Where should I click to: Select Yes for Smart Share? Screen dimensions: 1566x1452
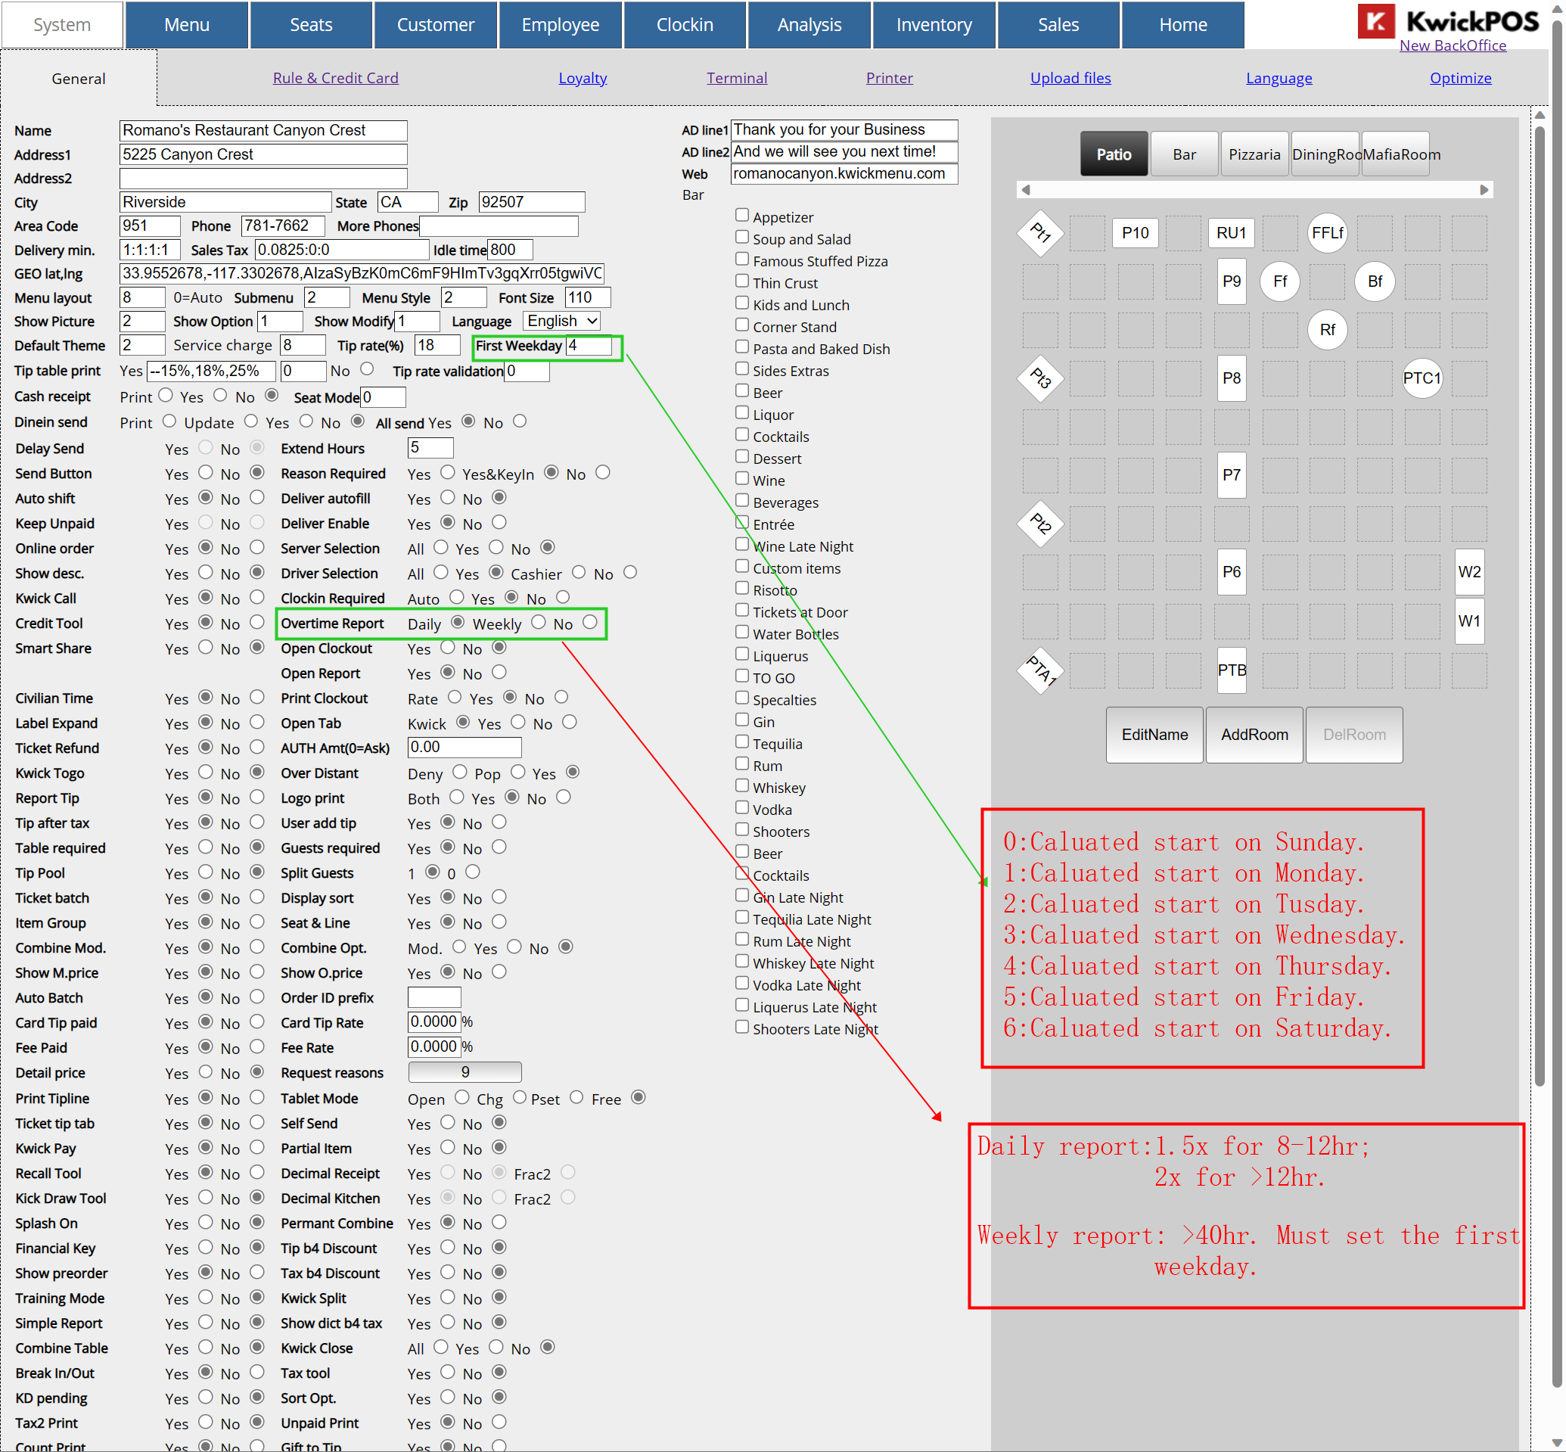tap(206, 648)
